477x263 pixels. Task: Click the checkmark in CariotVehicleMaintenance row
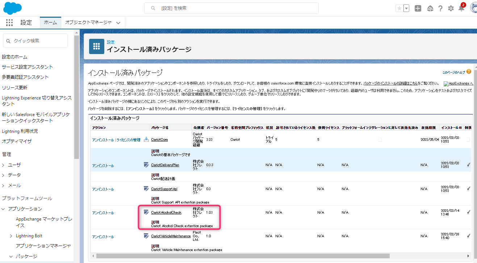click(x=469, y=236)
